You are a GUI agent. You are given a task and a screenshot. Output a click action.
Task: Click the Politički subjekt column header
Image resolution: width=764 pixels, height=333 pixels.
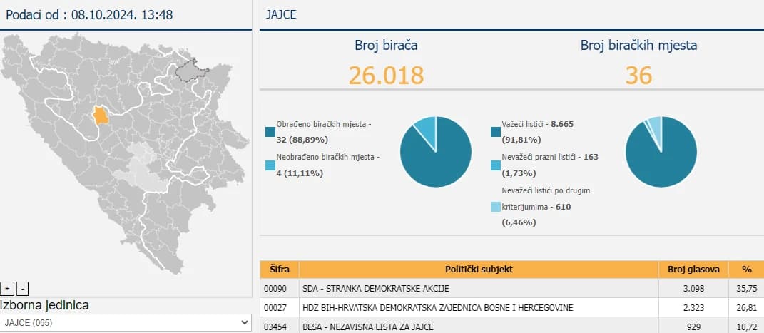479,270
